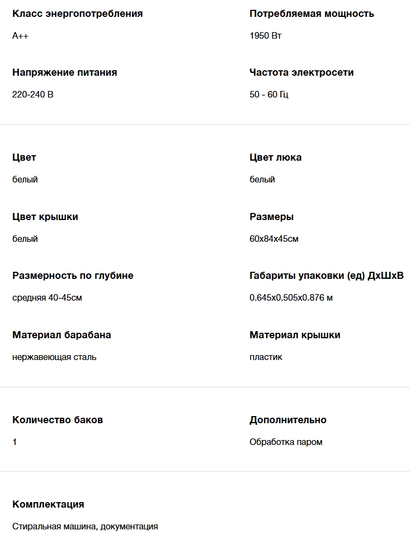Select the "220-240 В" voltage value
The image size is (410, 549).
33,95
